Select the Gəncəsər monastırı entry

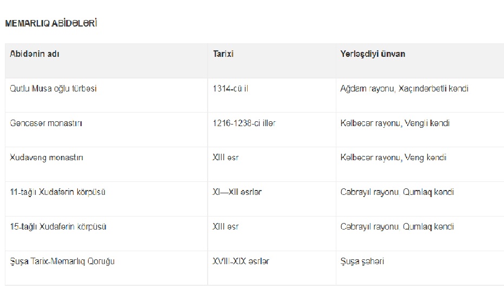point(46,123)
